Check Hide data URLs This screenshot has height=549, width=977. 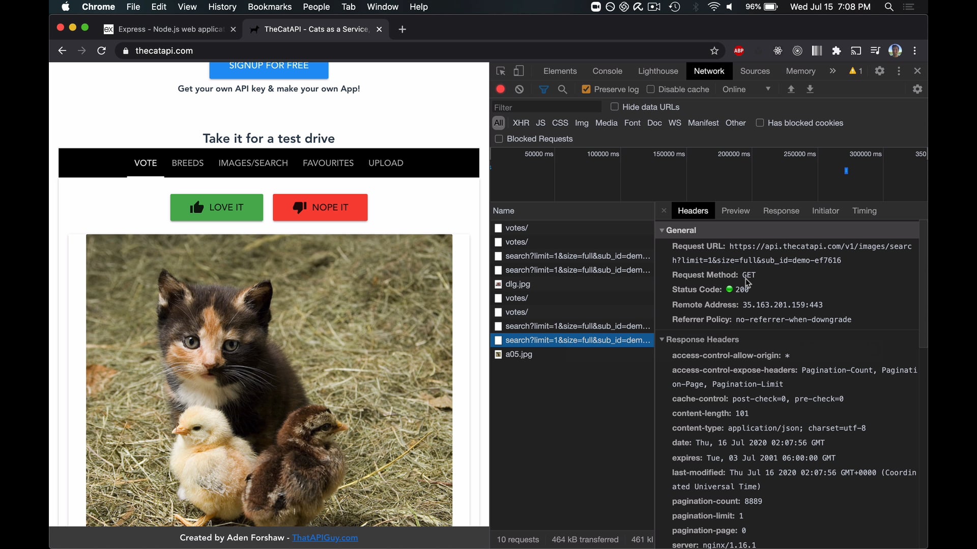614,107
